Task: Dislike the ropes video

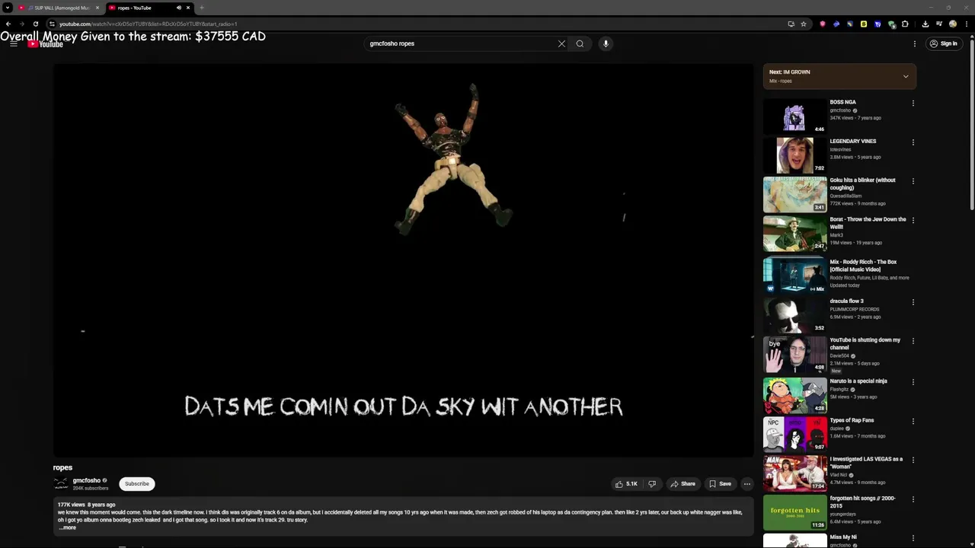Action: pos(652,483)
